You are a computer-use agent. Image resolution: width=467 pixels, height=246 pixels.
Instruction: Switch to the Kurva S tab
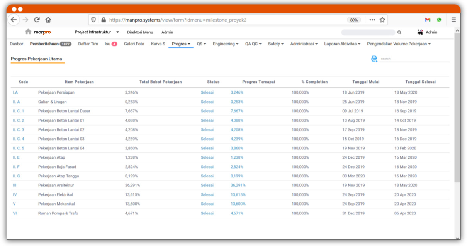[x=158, y=44]
